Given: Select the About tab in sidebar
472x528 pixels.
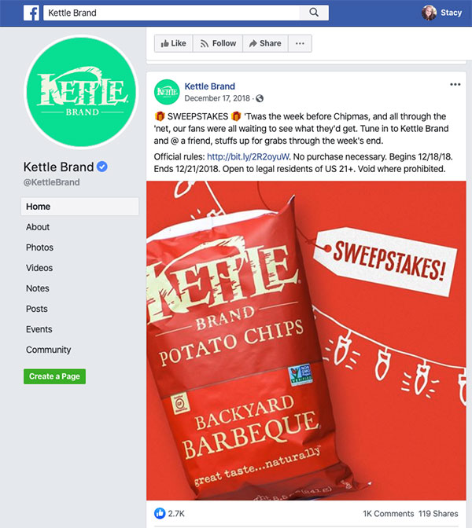Looking at the screenshot, I should (x=38, y=227).
